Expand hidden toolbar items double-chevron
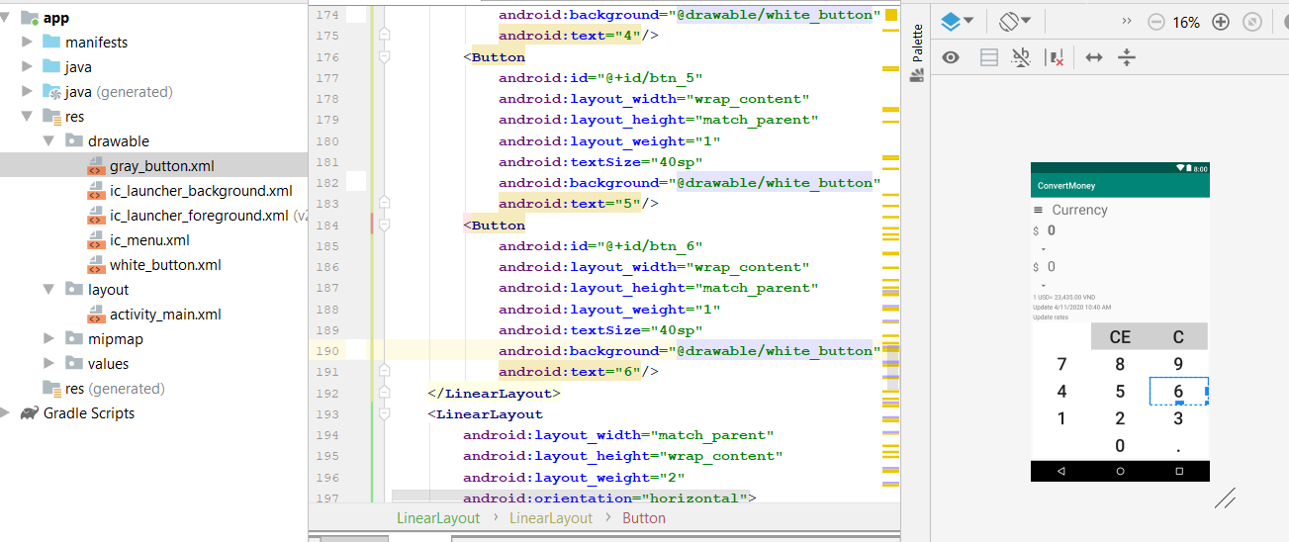The image size is (1289, 542). coord(1127,21)
